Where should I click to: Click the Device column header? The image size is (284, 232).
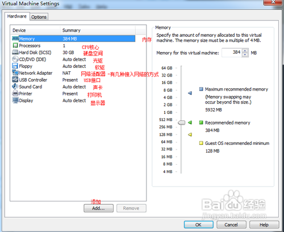coord(35,30)
